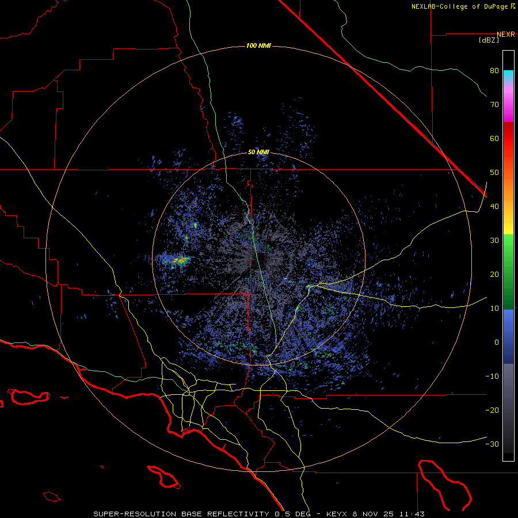Click the NEXR label above the color scale
Image resolution: width=518 pixels, height=518 pixels.
click(x=506, y=35)
